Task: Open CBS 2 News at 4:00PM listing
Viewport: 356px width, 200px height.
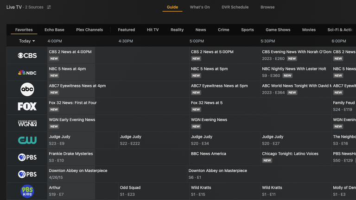Action: pyautogui.click(x=118, y=56)
